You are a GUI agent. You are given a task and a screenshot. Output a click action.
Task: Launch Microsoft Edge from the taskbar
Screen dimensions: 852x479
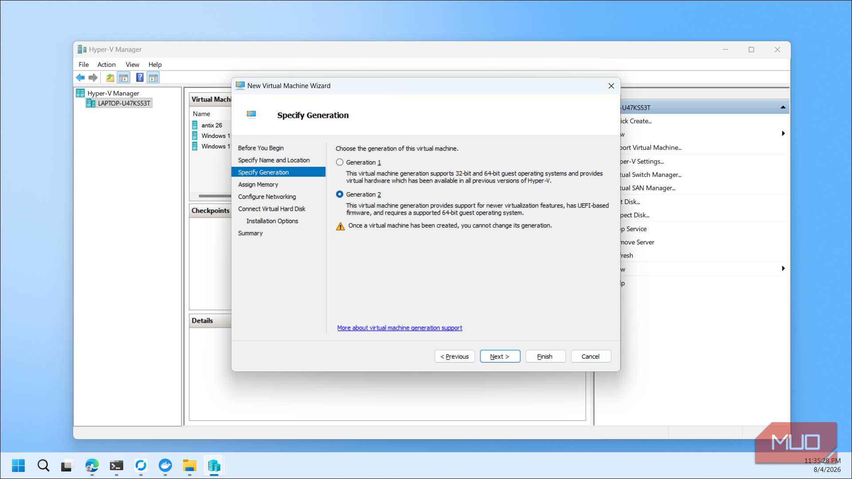coord(92,465)
